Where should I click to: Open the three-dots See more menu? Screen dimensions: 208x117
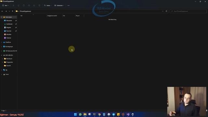(x=69, y=6)
